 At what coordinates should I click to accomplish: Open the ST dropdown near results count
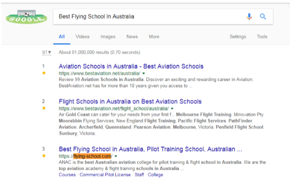[x=47, y=52]
